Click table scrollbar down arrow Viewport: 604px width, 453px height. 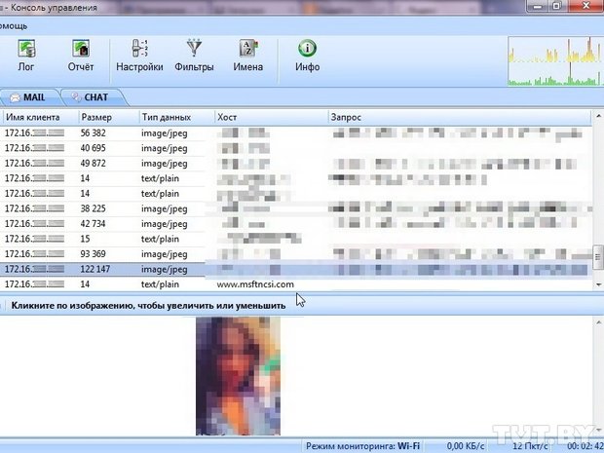pos(598,284)
